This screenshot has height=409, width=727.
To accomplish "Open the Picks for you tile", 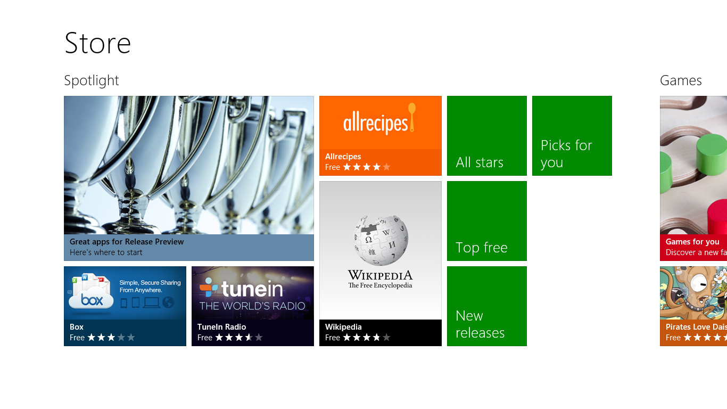I will pyautogui.click(x=572, y=136).
